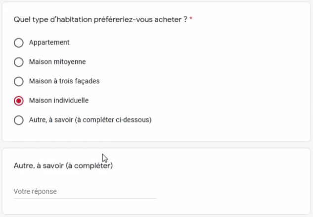
Task: Click the gray gap between the two cards
Action: [156, 145]
